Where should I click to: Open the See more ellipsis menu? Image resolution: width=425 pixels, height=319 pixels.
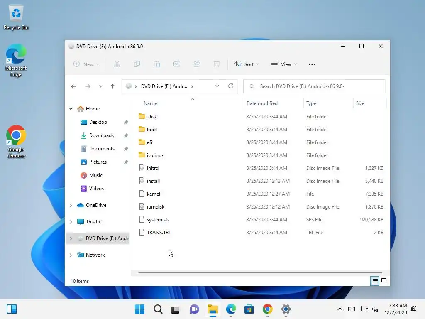tap(312, 64)
